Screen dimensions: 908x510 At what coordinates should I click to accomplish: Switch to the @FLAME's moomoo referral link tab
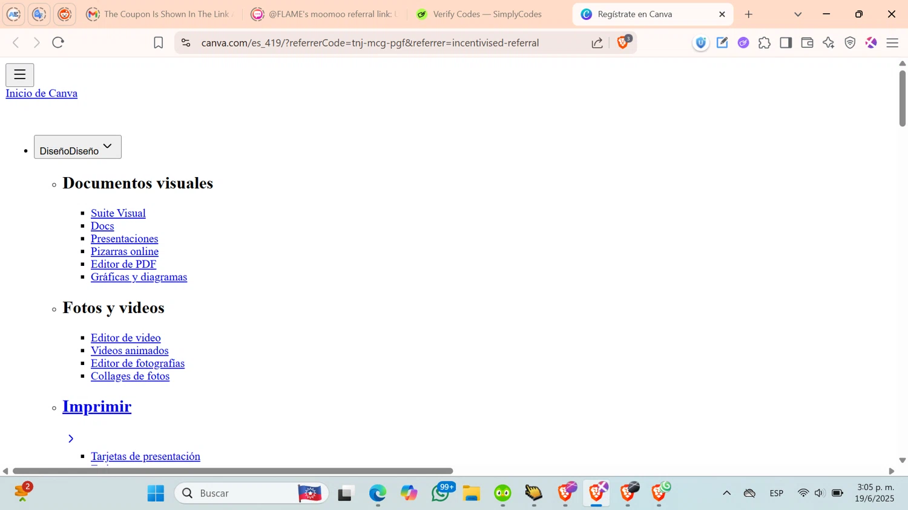[325, 14]
